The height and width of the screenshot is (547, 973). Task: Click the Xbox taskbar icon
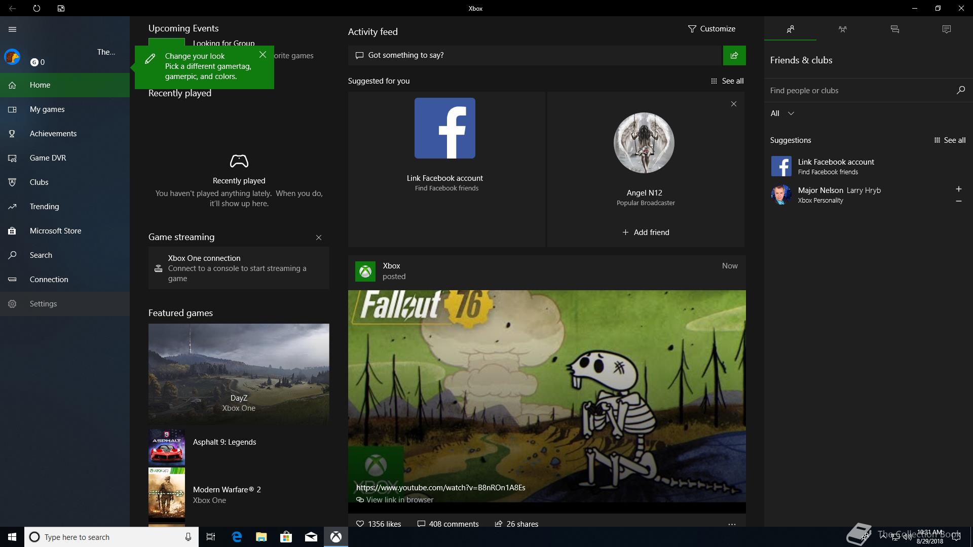[x=336, y=537]
